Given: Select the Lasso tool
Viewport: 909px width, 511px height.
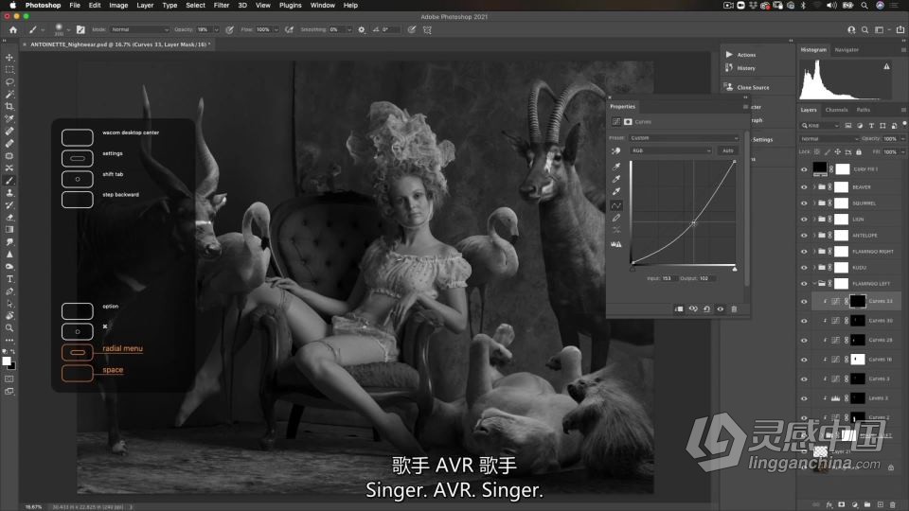Looking at the screenshot, I should tap(9, 81).
